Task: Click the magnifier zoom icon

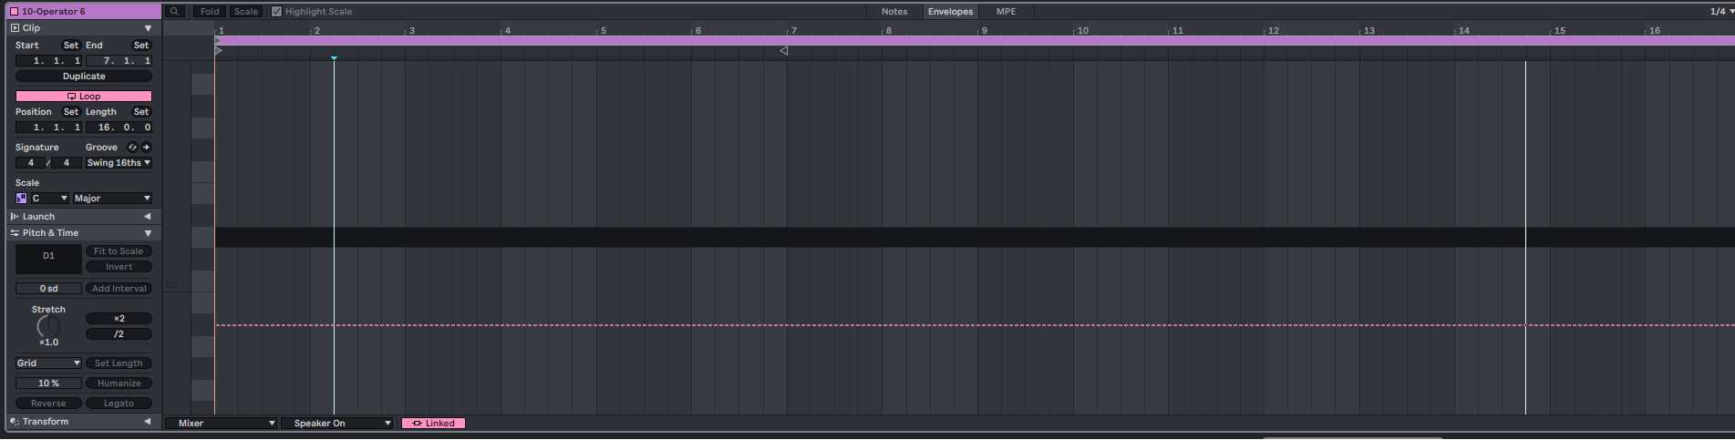Action: click(x=175, y=12)
